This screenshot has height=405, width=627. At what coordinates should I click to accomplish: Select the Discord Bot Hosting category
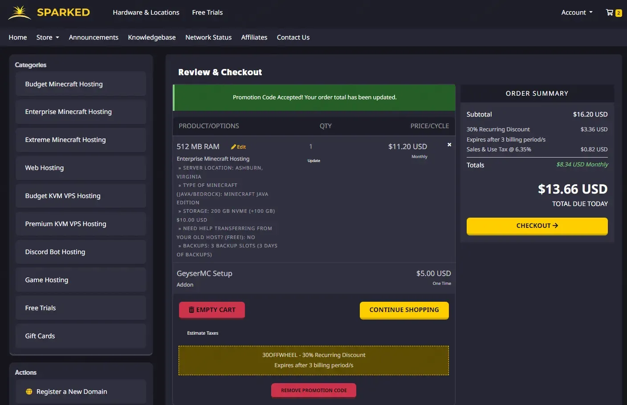(x=81, y=252)
